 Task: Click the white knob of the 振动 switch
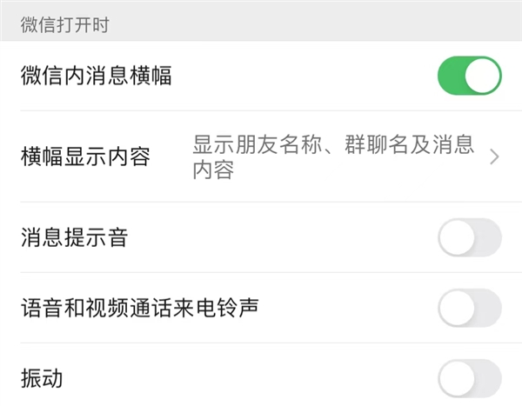[x=457, y=379]
